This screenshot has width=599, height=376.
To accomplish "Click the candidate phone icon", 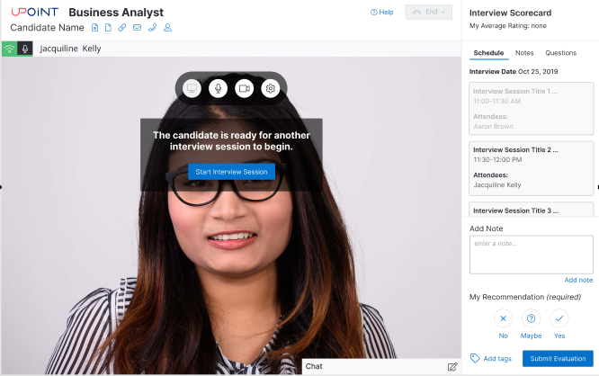I will (152, 28).
